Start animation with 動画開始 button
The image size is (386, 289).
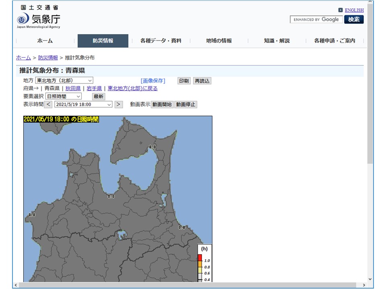coord(162,104)
